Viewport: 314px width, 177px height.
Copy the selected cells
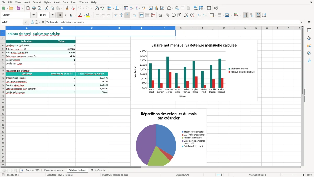(x=52, y=8)
